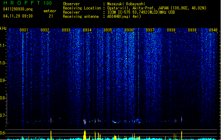Click the 0939 time marker
Screen dimensions: 221x140
tap(192, 30)
